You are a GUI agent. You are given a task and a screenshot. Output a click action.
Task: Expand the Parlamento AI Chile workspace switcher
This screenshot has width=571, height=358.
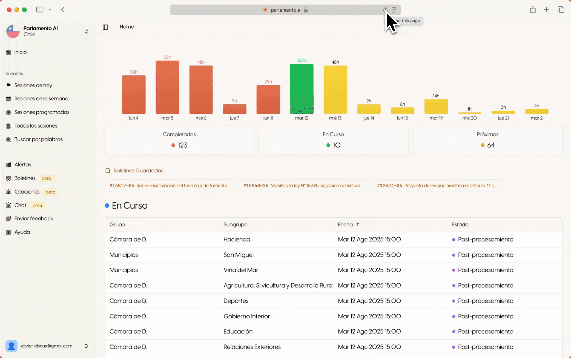coord(86,31)
